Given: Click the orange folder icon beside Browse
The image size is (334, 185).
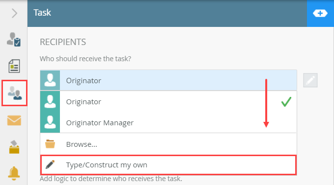Looking at the screenshot, I should [x=50, y=144].
